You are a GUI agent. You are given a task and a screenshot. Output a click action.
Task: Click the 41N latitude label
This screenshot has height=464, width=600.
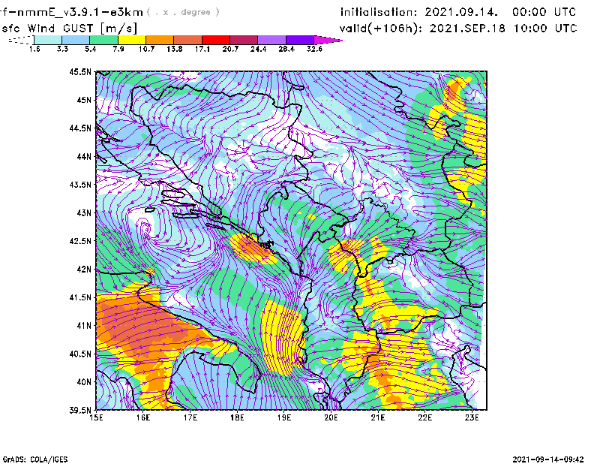(x=84, y=326)
